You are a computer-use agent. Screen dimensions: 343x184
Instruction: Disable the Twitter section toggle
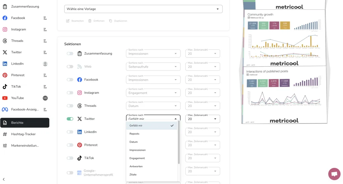coord(70,119)
